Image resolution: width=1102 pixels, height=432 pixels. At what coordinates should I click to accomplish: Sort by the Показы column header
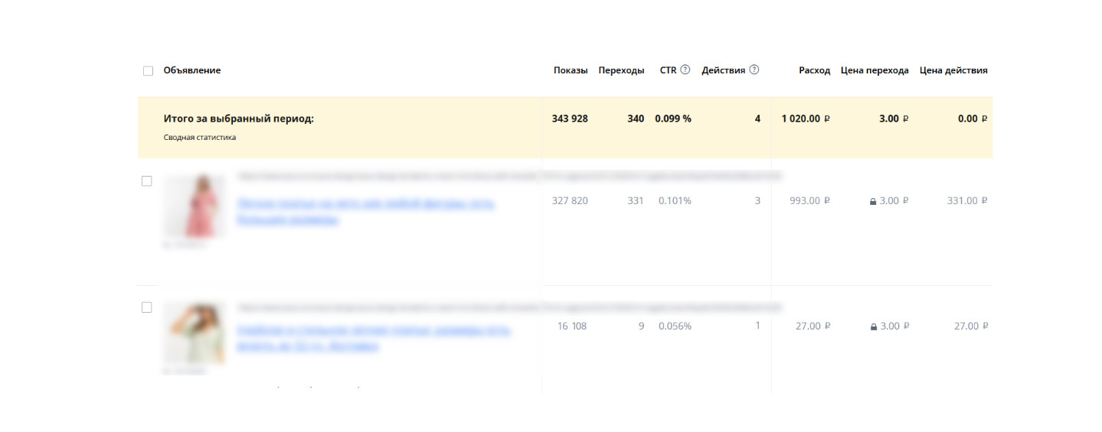pyautogui.click(x=571, y=70)
